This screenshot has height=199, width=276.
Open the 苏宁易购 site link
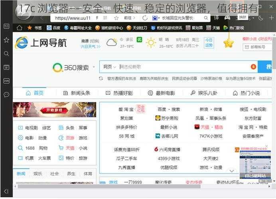(x=167, y=118)
